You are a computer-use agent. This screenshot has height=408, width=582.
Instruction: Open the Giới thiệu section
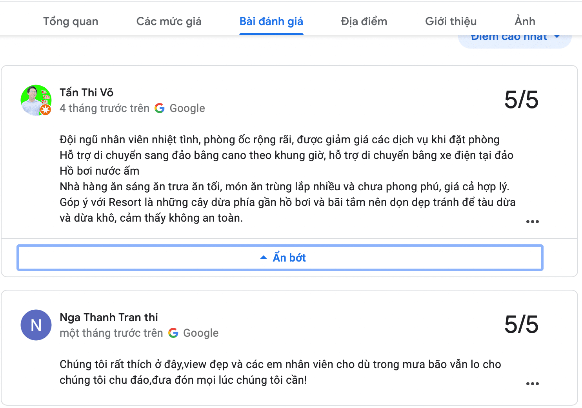(450, 22)
